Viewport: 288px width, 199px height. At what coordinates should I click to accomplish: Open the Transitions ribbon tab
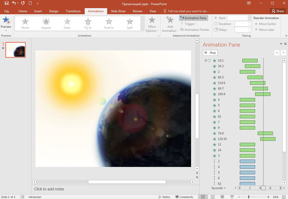[x=73, y=11]
